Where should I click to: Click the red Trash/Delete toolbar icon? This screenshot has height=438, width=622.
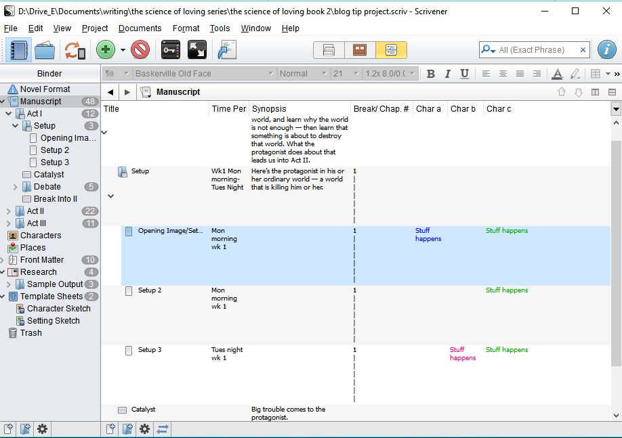pos(140,50)
